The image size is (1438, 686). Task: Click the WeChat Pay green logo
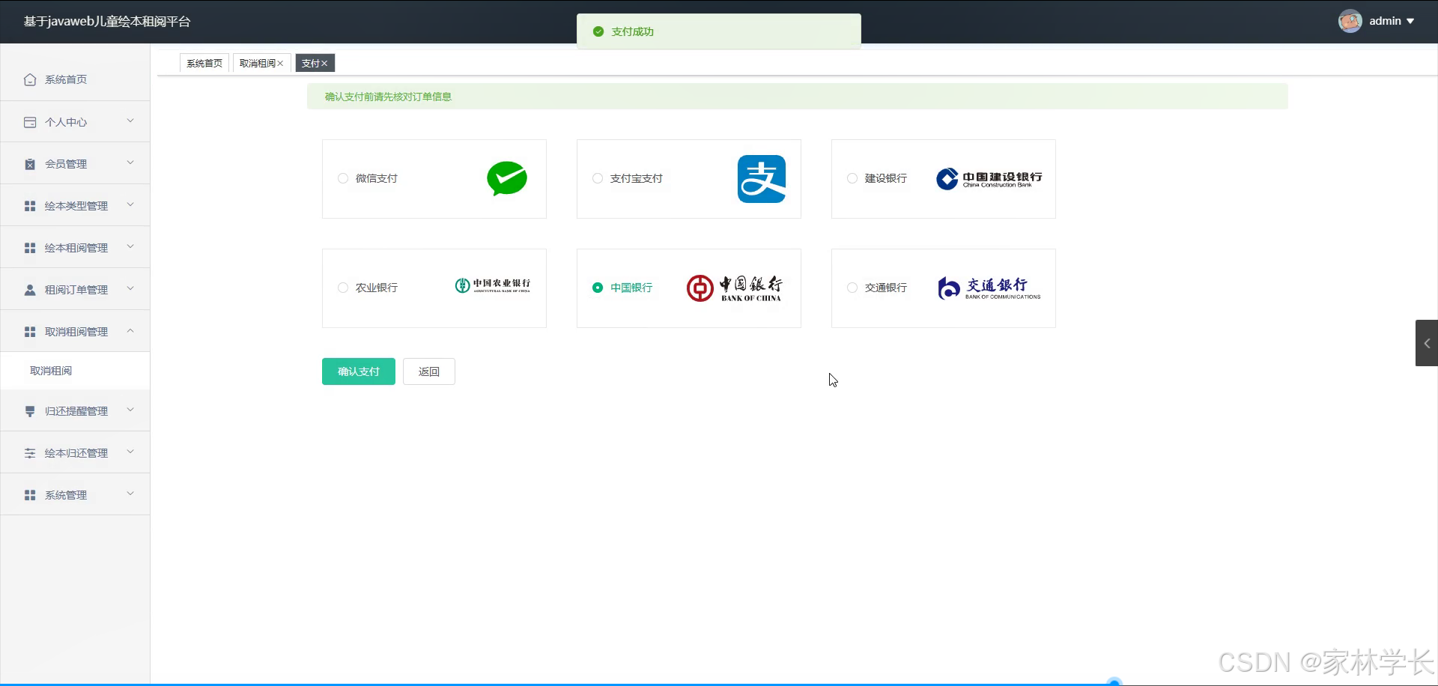[x=507, y=178]
